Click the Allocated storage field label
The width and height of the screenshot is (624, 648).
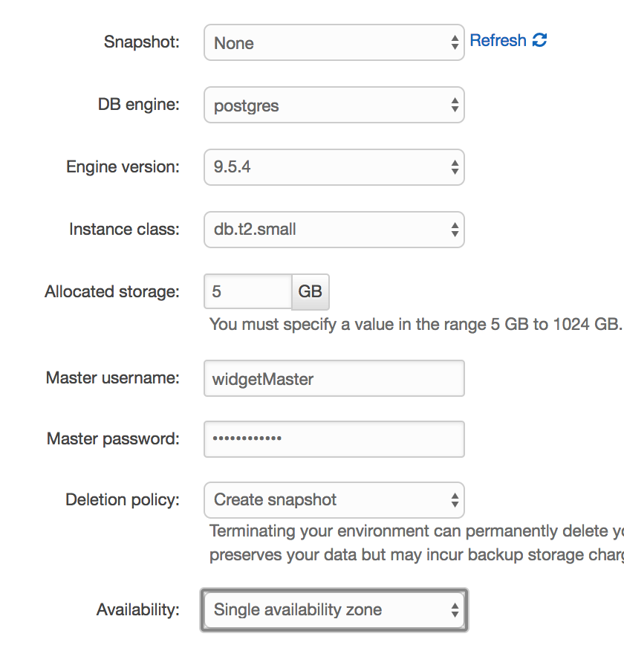click(112, 291)
